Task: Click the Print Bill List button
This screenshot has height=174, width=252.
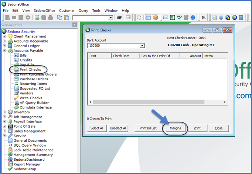Action: tap(148, 128)
